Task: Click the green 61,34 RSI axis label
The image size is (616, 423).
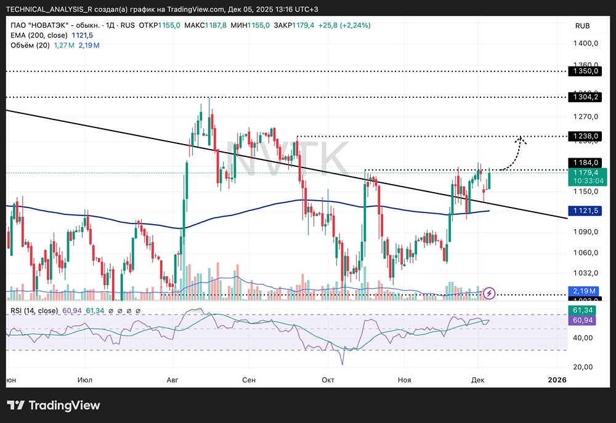Action: [582, 310]
